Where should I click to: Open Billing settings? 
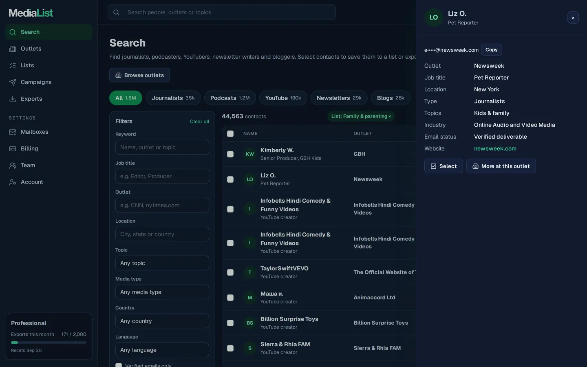pos(49,148)
